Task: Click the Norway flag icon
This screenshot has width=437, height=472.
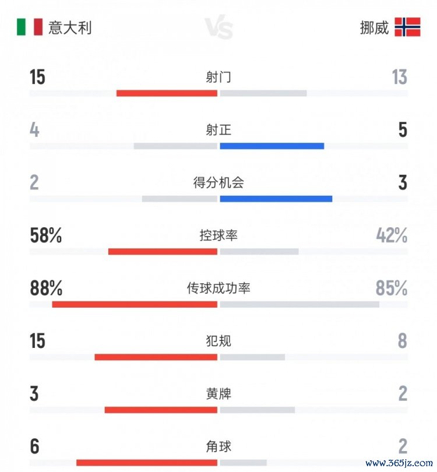Action: point(407,27)
